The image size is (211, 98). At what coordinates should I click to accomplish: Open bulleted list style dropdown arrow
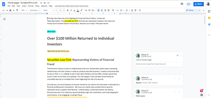coord(124,10)
